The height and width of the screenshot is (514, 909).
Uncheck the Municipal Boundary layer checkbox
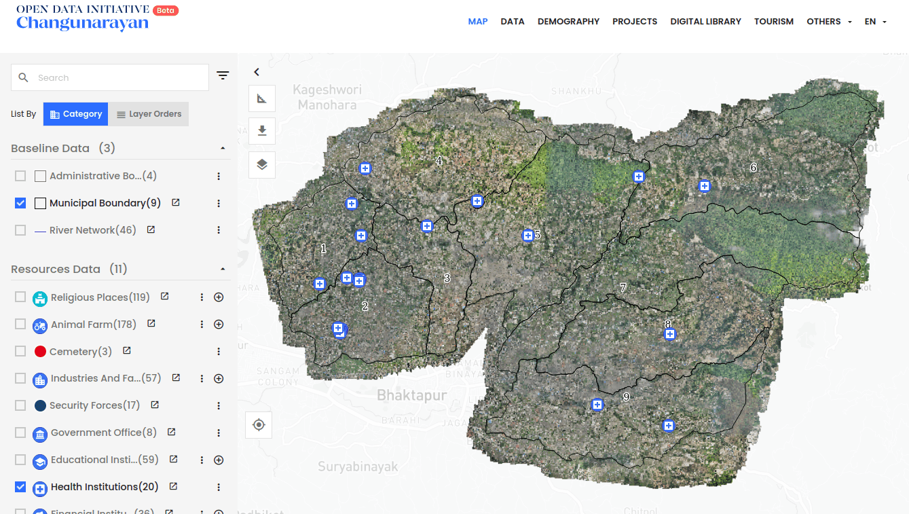click(20, 203)
